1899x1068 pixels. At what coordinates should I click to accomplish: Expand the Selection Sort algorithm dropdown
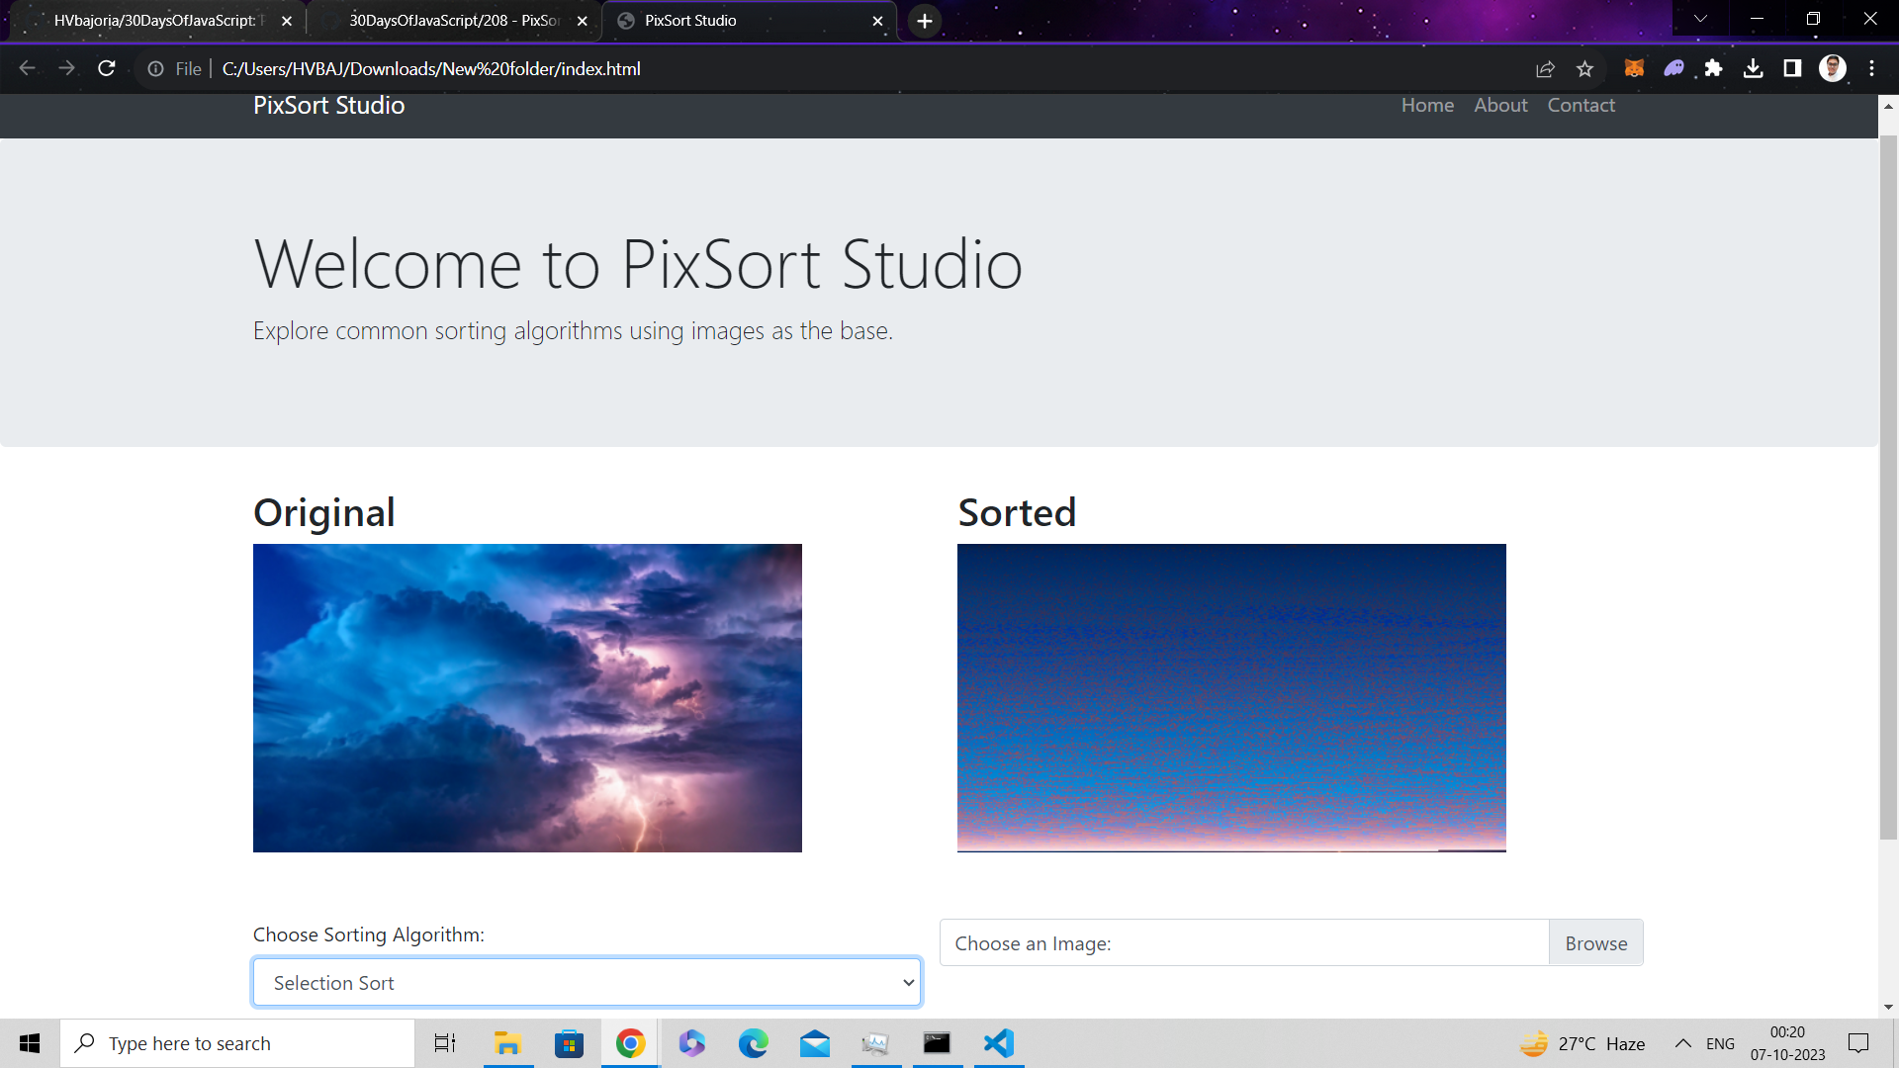588,982
